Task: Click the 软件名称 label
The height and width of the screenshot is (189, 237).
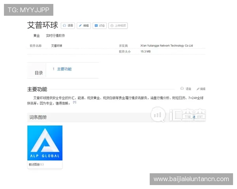Action: pyautogui.click(x=36, y=46)
